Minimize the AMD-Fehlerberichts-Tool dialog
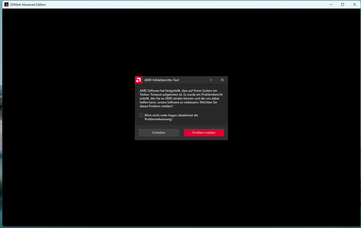 tap(211, 80)
